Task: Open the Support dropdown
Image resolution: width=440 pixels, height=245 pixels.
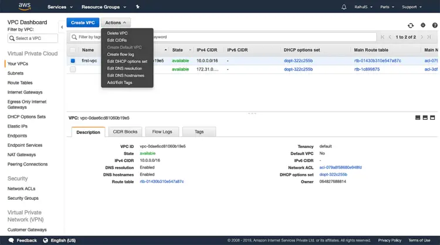Action: click(x=412, y=6)
